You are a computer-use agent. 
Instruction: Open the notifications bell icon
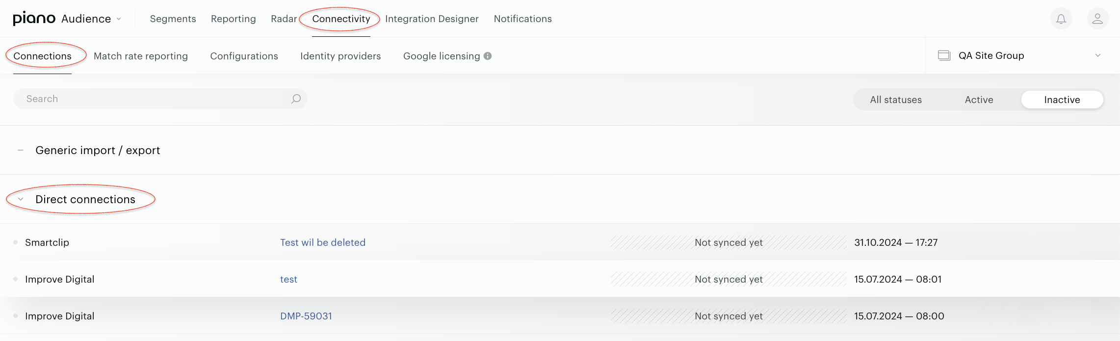(1061, 19)
